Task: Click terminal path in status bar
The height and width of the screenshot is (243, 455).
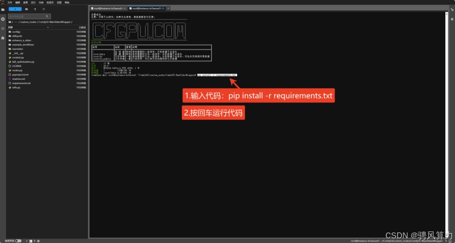Action: pos(397,241)
